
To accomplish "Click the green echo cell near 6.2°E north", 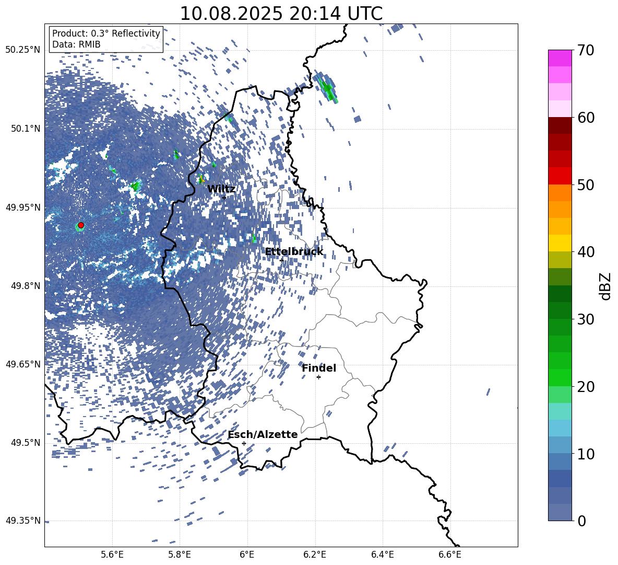I will (326, 87).
